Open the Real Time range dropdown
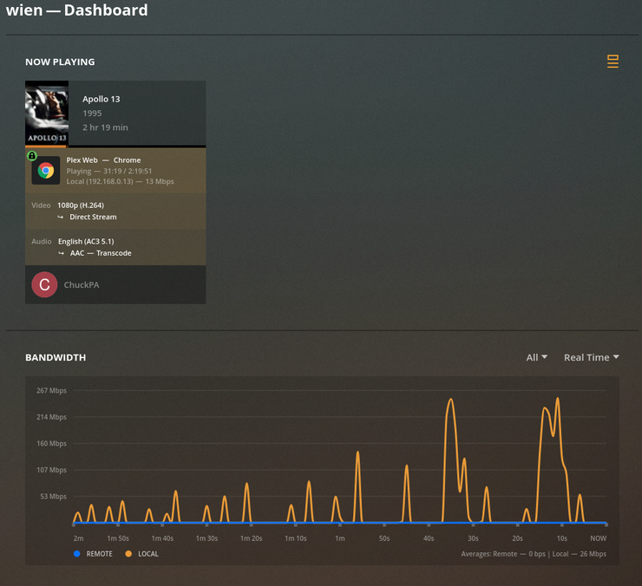This screenshot has height=586, width=642. 591,357
